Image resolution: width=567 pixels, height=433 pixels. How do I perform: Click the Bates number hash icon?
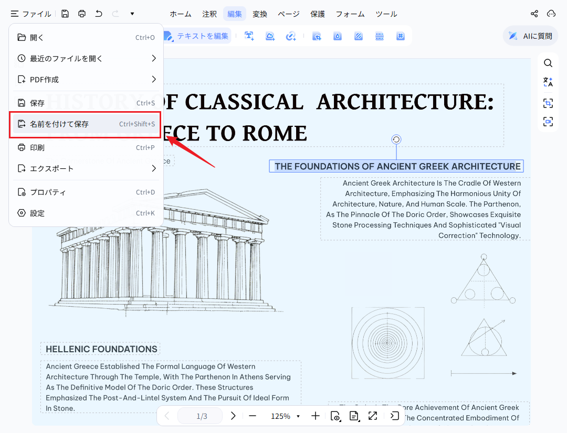pos(400,36)
